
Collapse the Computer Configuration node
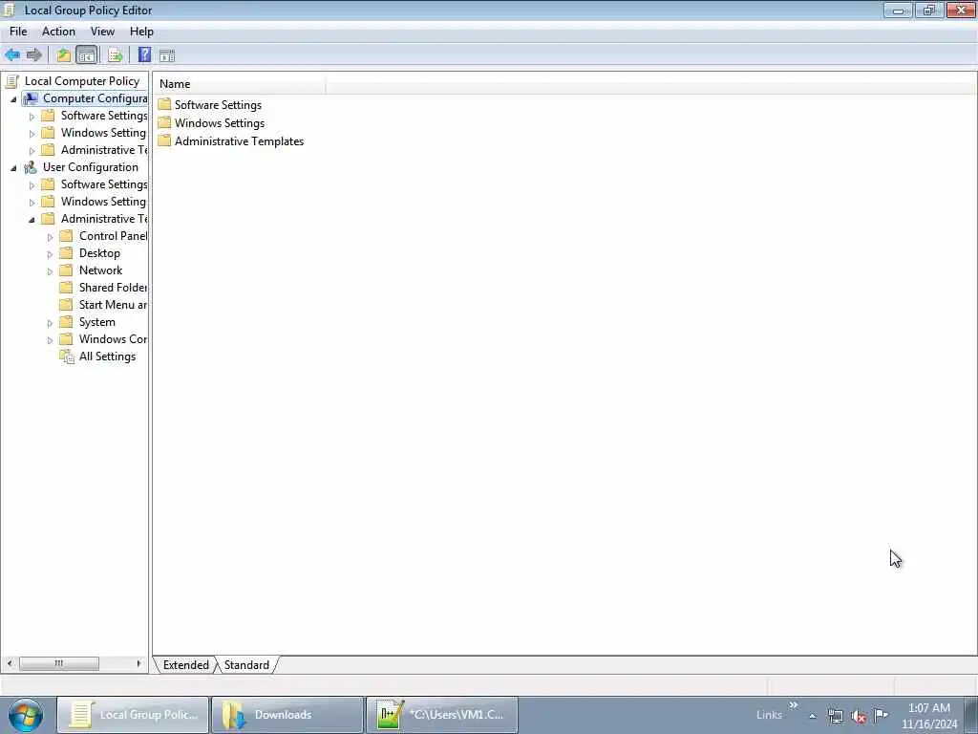13,99
